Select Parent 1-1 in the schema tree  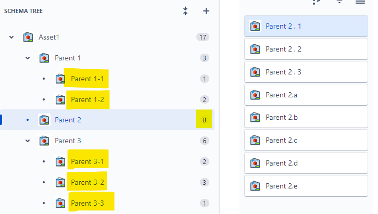click(87, 79)
